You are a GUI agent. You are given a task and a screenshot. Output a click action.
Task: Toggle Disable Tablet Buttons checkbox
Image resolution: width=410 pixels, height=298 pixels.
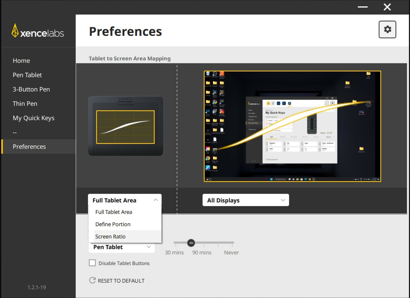point(92,263)
